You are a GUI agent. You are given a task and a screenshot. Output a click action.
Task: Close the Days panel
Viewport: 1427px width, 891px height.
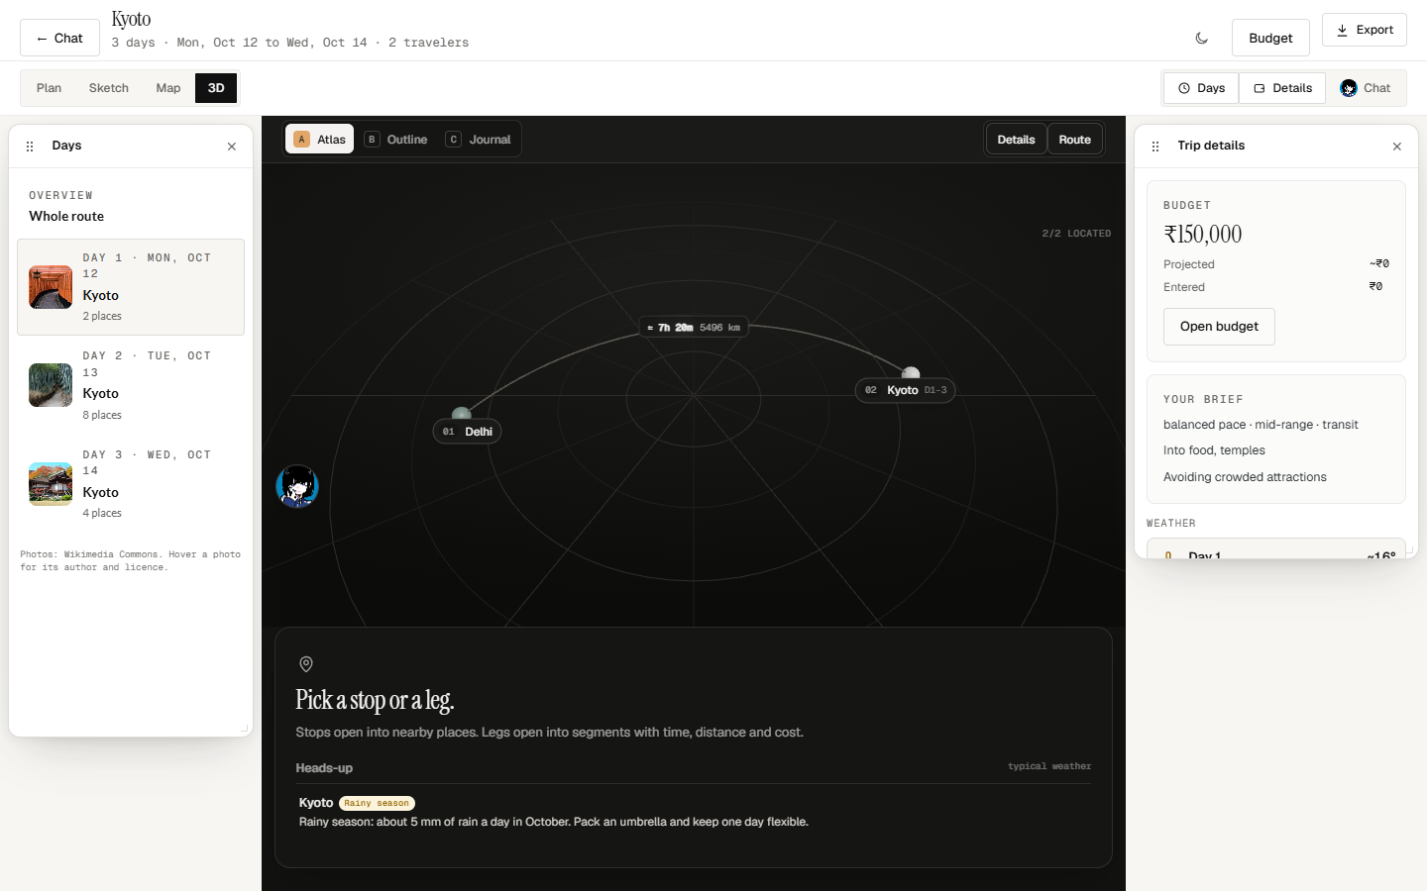tap(232, 147)
